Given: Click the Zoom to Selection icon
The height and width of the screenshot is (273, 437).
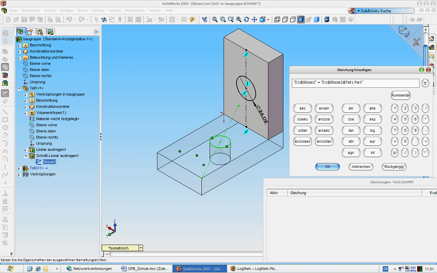Looking at the screenshot, I should pyautogui.click(x=239, y=19).
